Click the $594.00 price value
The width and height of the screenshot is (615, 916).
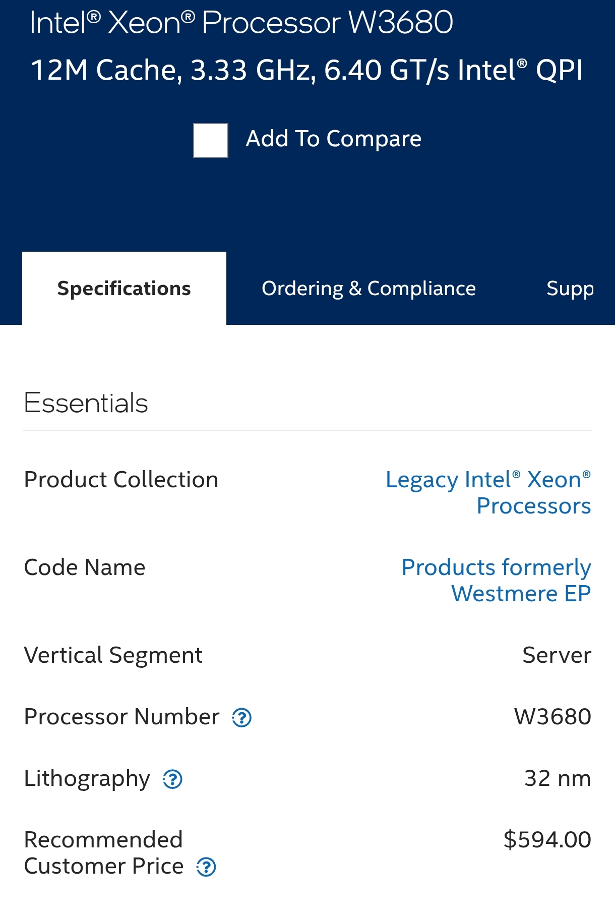[547, 840]
